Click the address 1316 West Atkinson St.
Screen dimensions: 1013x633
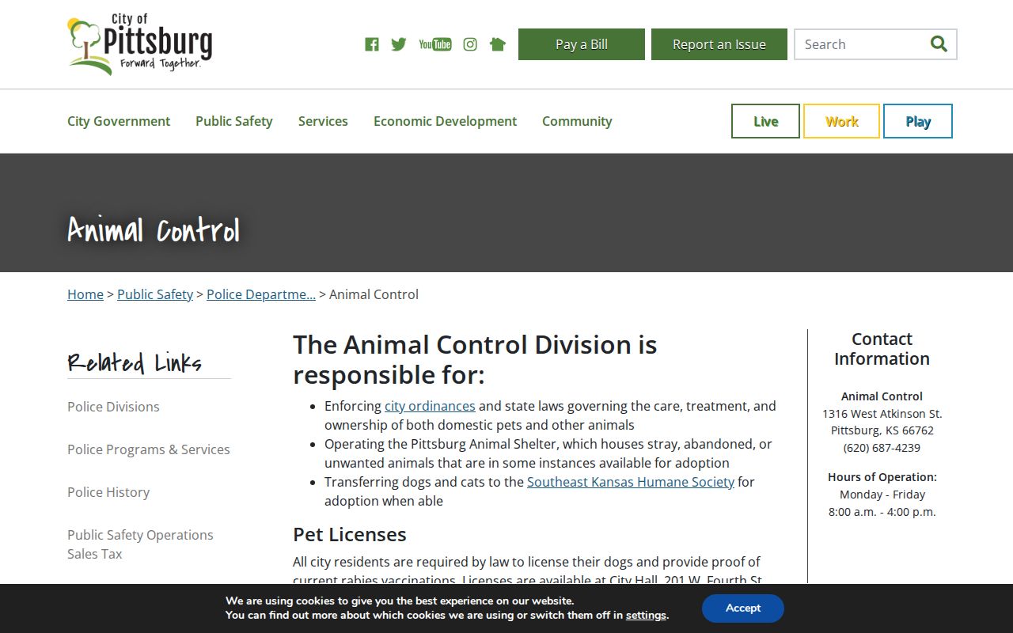[x=882, y=414]
